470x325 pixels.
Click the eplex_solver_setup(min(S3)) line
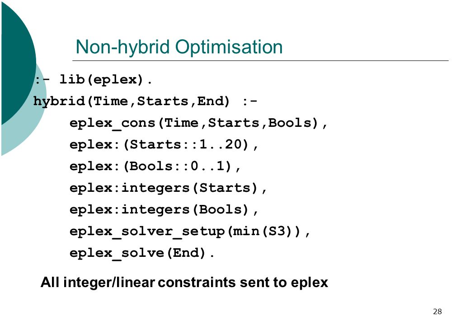[x=190, y=231]
